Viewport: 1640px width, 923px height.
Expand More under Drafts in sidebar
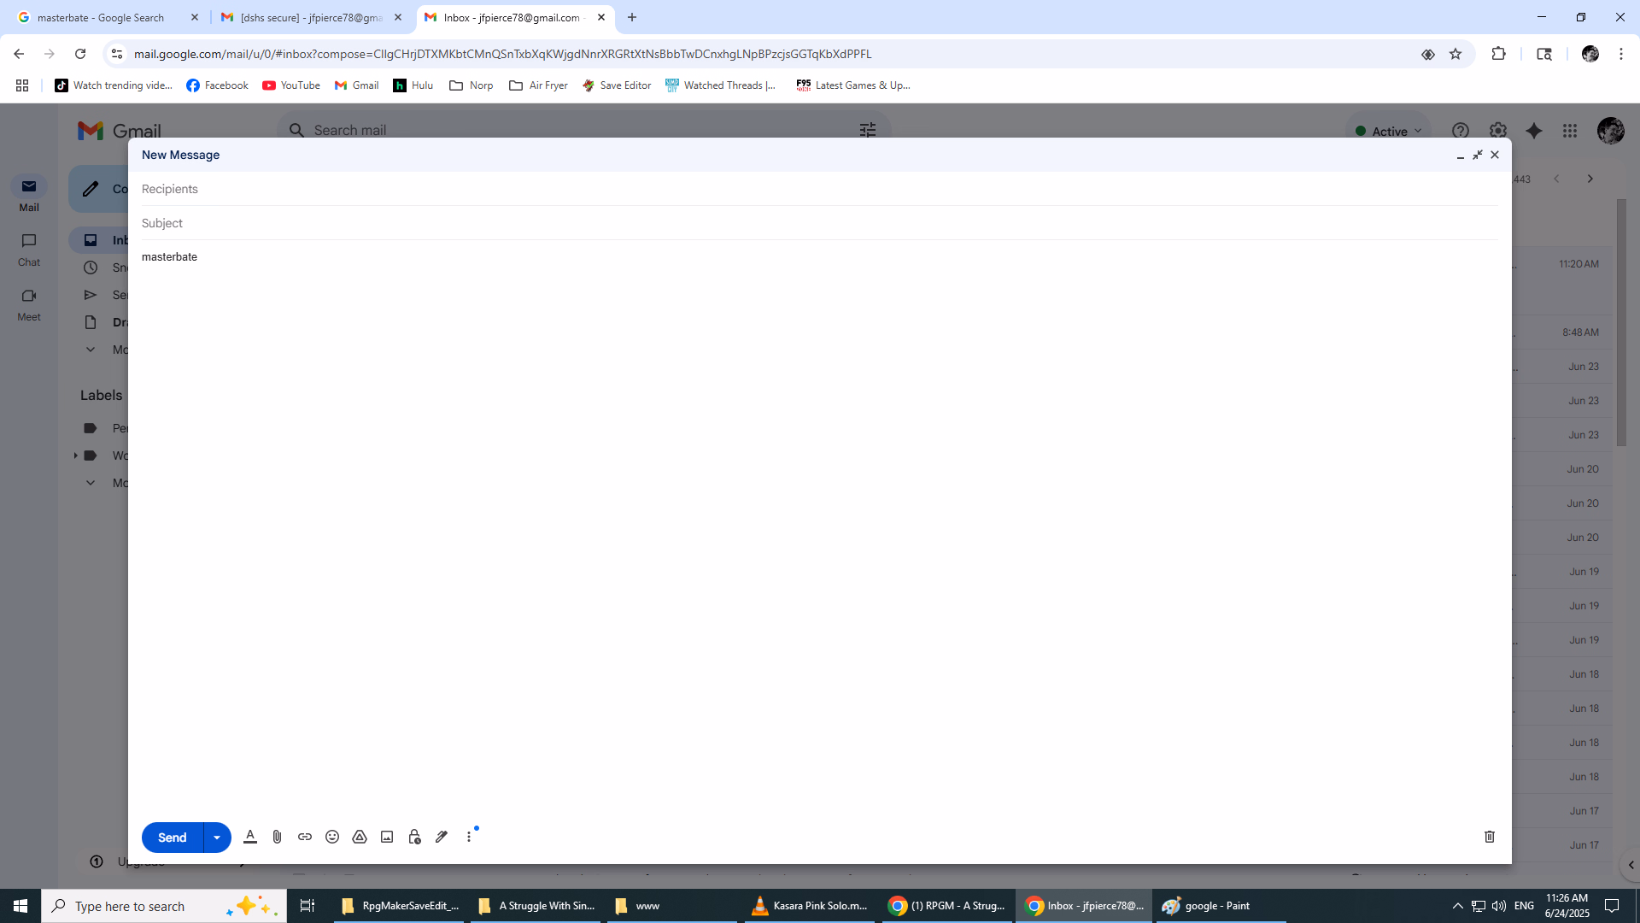pyautogui.click(x=91, y=350)
